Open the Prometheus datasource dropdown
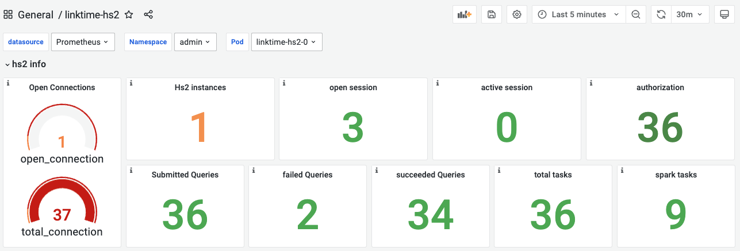The width and height of the screenshot is (740, 251). [83, 42]
